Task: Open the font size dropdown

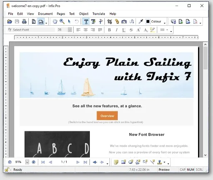Action: coord(70,30)
